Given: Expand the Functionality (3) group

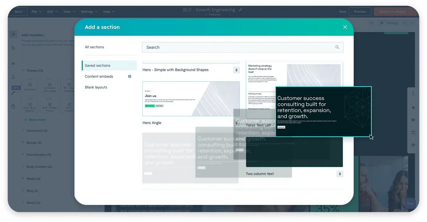Looking at the screenshot, I should (36, 155).
